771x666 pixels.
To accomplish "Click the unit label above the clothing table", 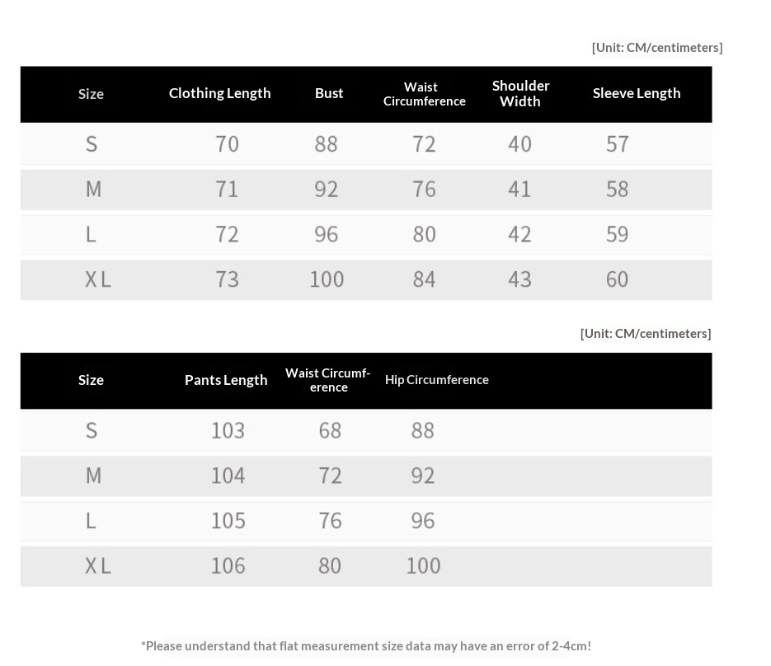I will (x=656, y=47).
